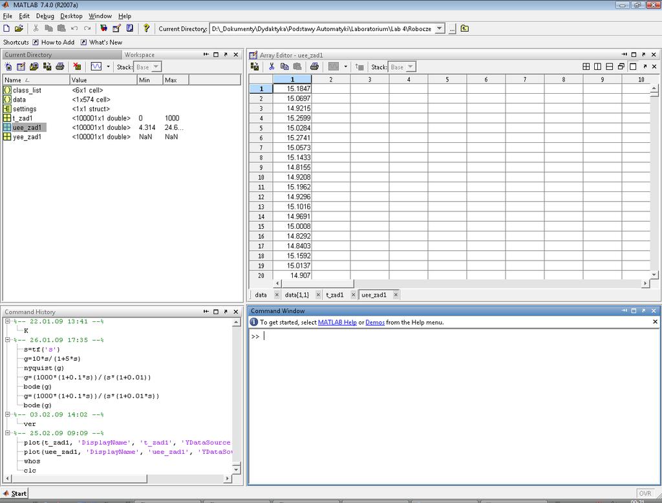Open the Current Directory path dropdown

pos(440,28)
